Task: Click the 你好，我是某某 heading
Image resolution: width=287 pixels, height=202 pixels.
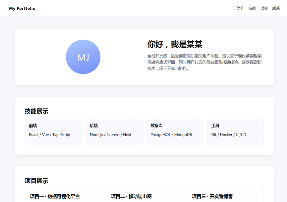Action: pos(175,44)
